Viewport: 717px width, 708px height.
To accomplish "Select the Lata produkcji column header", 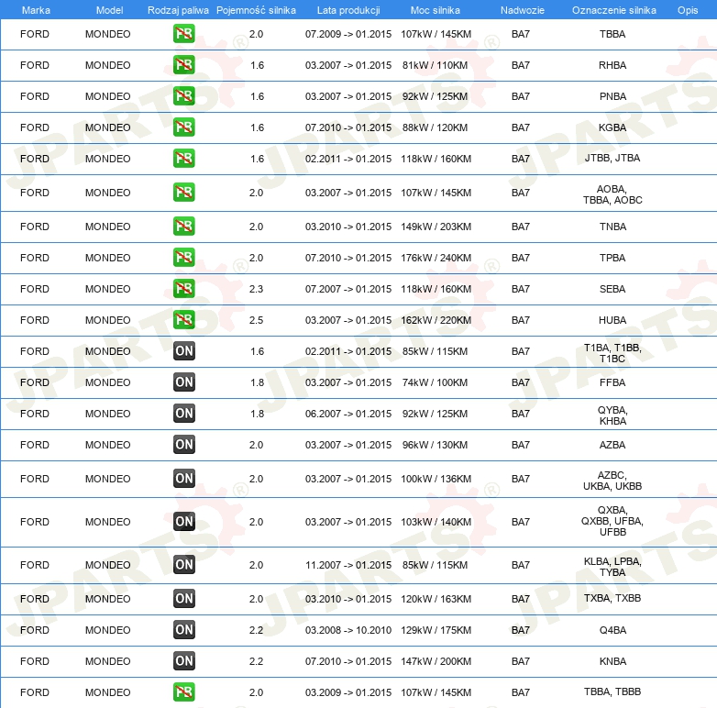I will (347, 9).
